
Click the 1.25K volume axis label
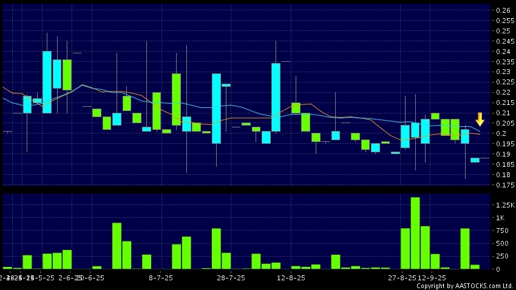coord(505,205)
